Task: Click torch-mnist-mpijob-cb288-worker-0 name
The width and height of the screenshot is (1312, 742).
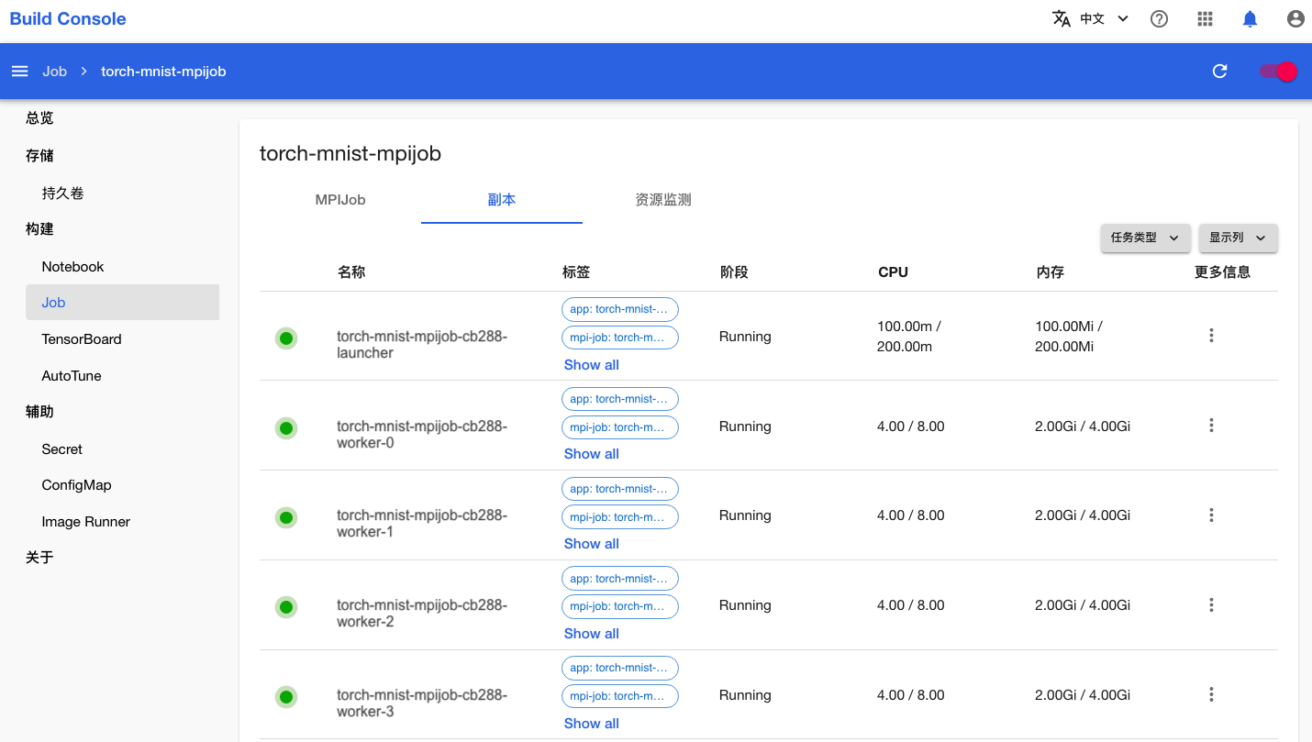Action: click(x=422, y=435)
